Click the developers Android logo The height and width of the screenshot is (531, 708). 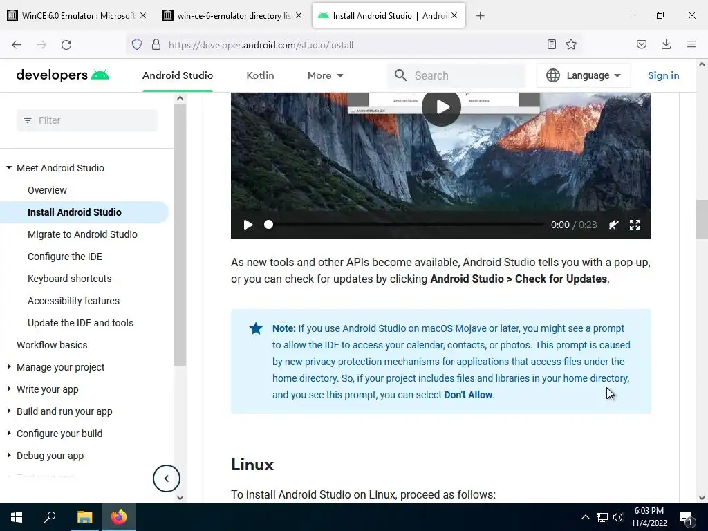pyautogui.click(x=63, y=75)
